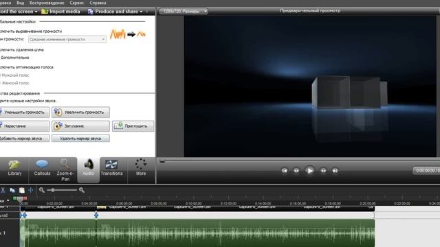440x247 pixels.
Task: Click the timeline zoom-out magnifier
Action: pyautogui.click(x=42, y=190)
